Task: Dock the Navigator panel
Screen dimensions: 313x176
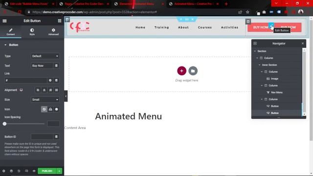Action: click(255, 44)
